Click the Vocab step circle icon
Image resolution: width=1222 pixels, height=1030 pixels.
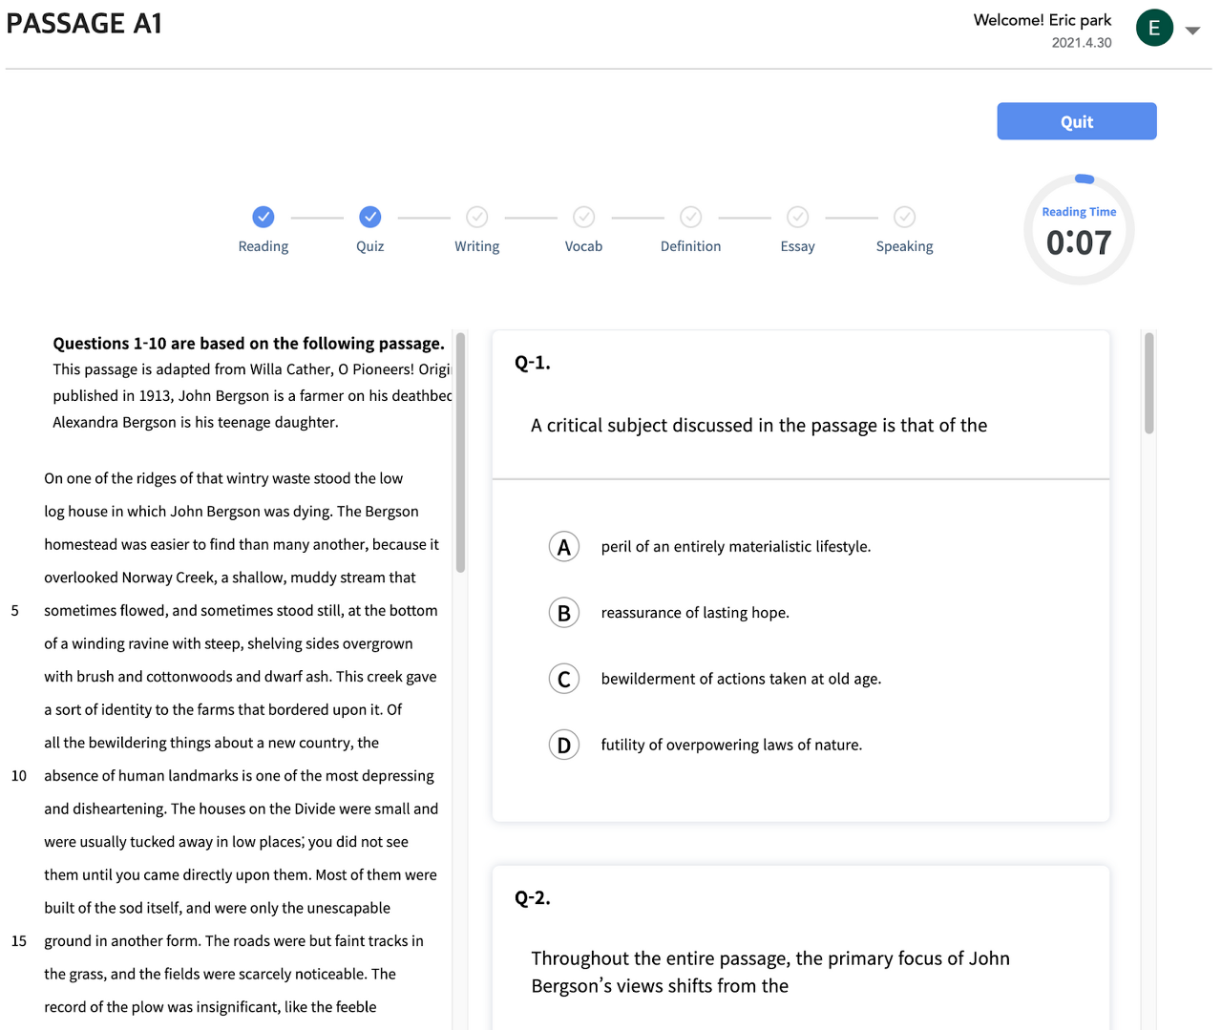click(584, 217)
